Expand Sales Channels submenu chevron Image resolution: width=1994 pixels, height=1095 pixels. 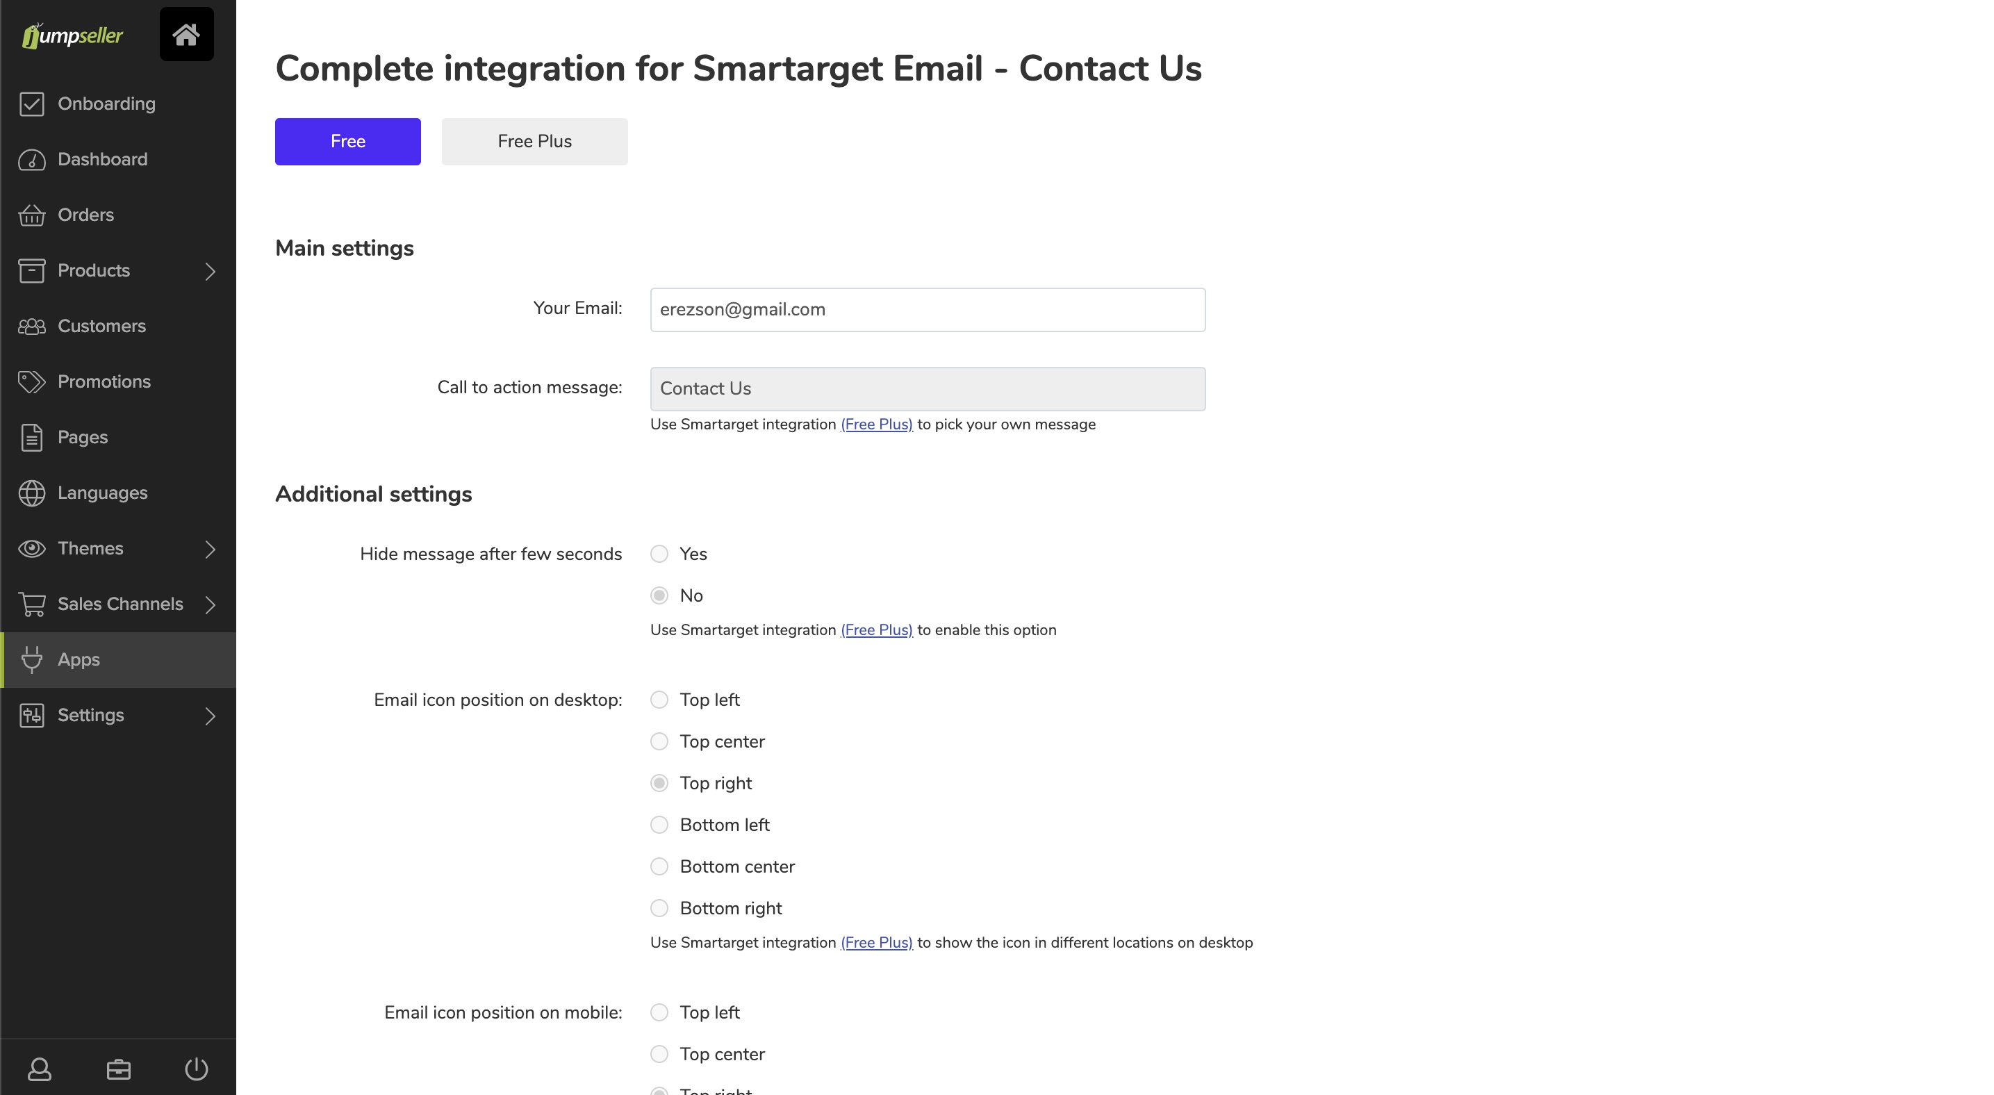tap(210, 604)
